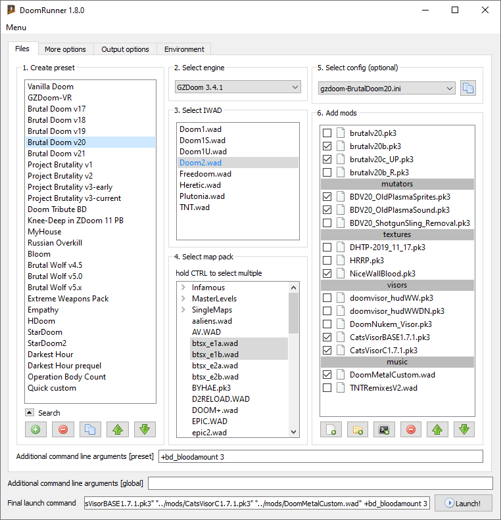This screenshot has width=501, height=520.
Task: Uncheck brutalv20b.pk3 mod
Action: [327, 146]
